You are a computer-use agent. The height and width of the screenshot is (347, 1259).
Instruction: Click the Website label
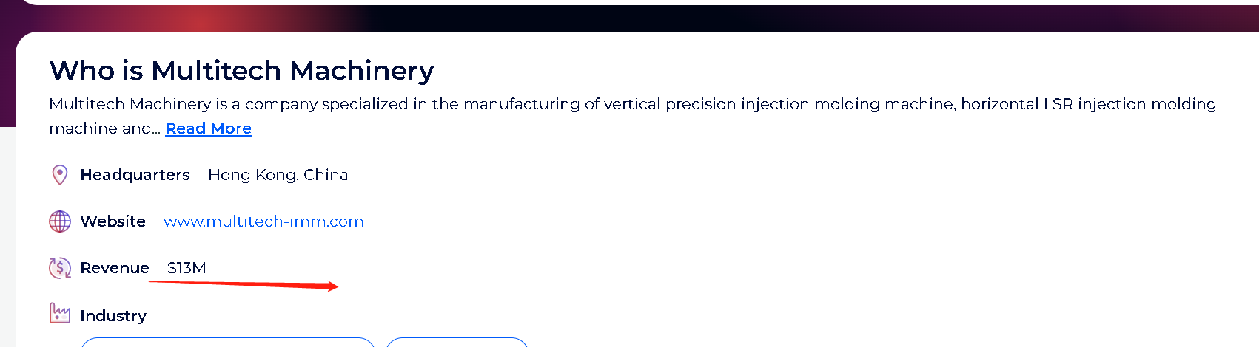click(113, 221)
